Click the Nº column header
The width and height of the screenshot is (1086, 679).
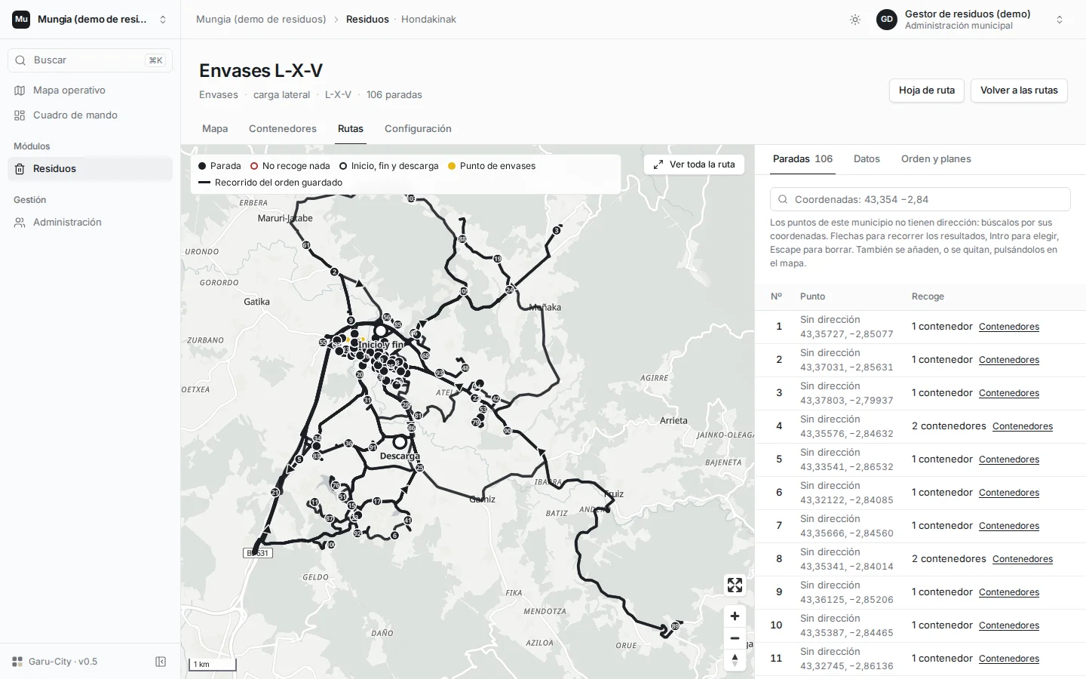point(776,296)
